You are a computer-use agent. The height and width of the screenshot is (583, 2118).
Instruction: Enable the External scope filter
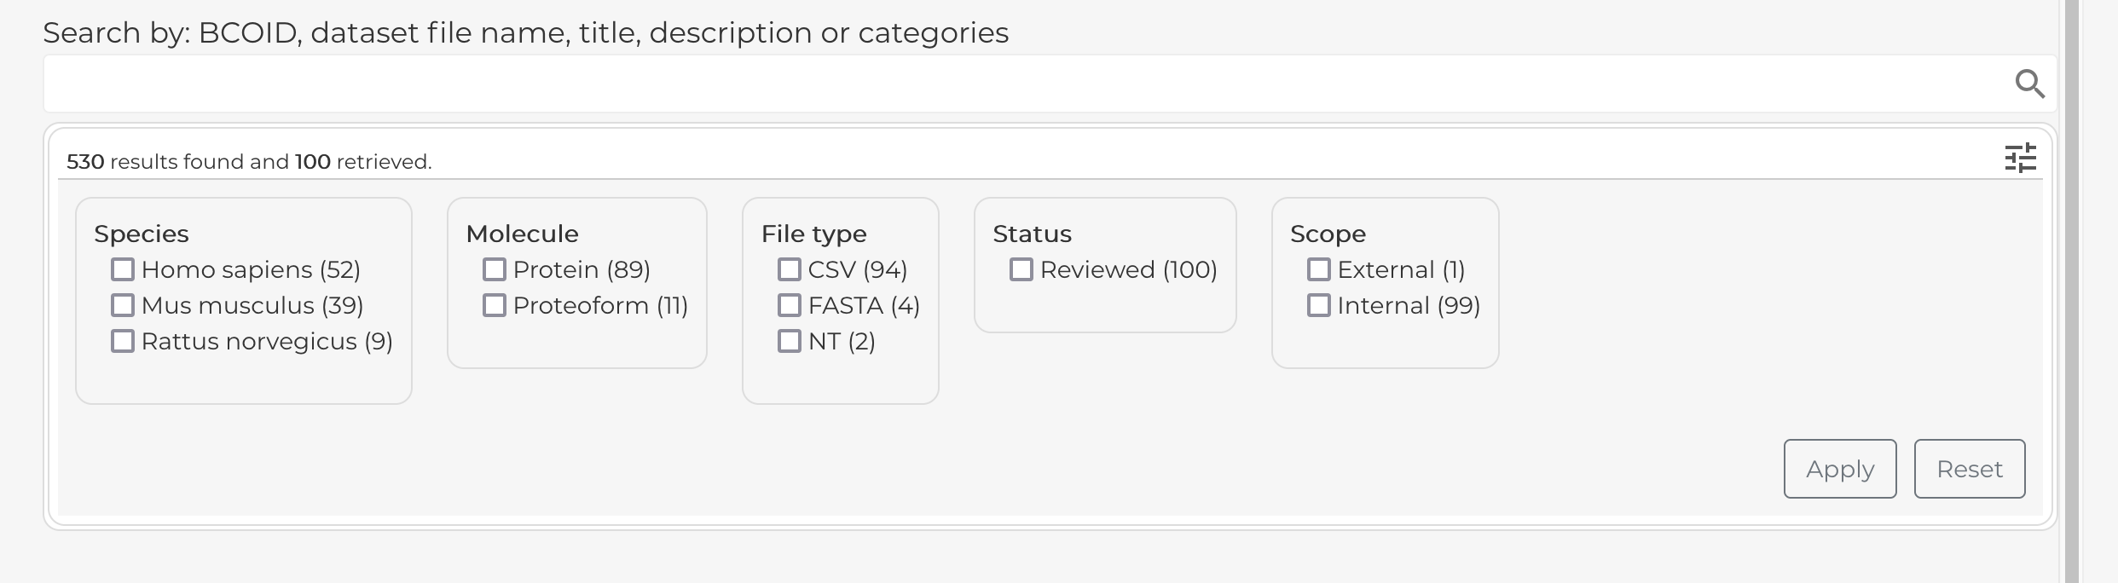1318,268
